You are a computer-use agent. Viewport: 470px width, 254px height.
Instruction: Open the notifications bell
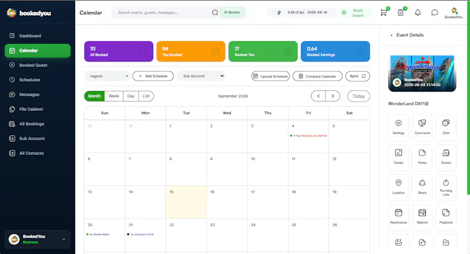(x=418, y=12)
